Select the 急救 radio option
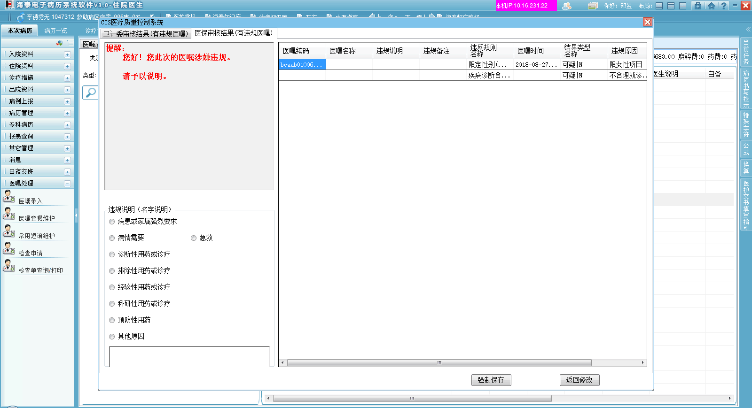The image size is (752, 408). [194, 238]
